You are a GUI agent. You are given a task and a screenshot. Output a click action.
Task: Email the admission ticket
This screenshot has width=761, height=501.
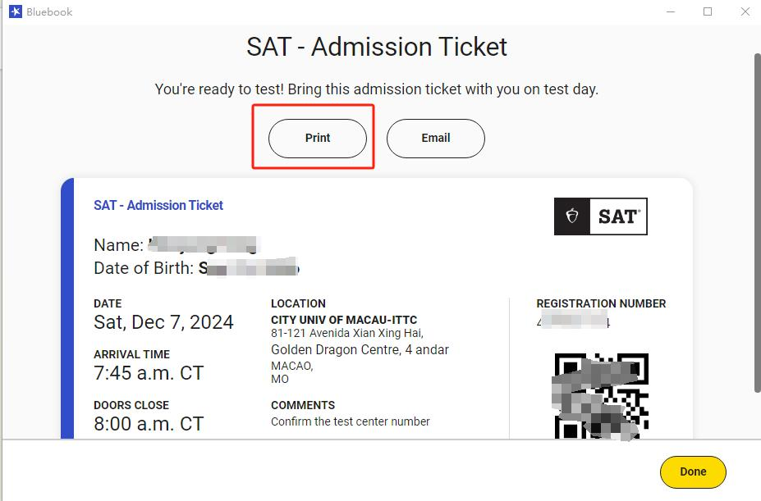(x=436, y=138)
